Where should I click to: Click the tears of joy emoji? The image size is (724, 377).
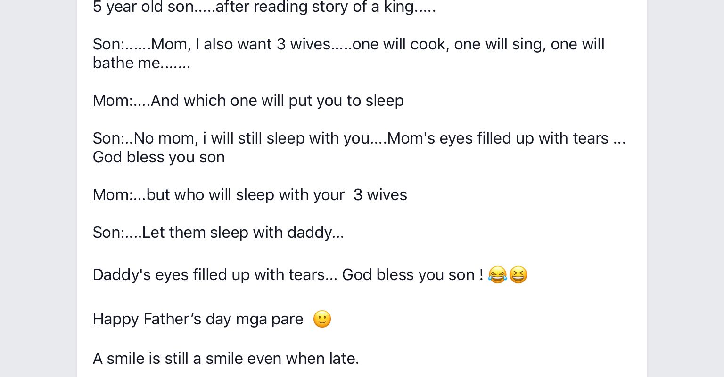tap(497, 274)
